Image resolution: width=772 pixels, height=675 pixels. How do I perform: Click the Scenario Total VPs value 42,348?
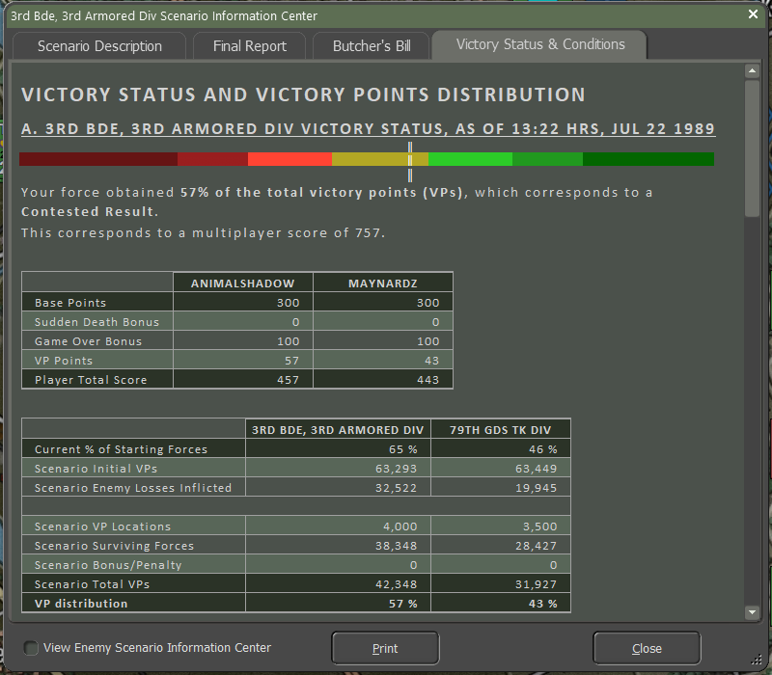[x=396, y=584]
